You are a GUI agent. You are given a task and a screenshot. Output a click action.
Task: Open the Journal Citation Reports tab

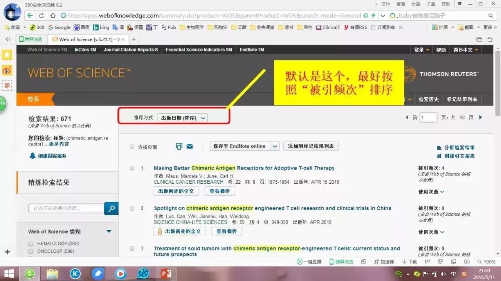tap(131, 50)
